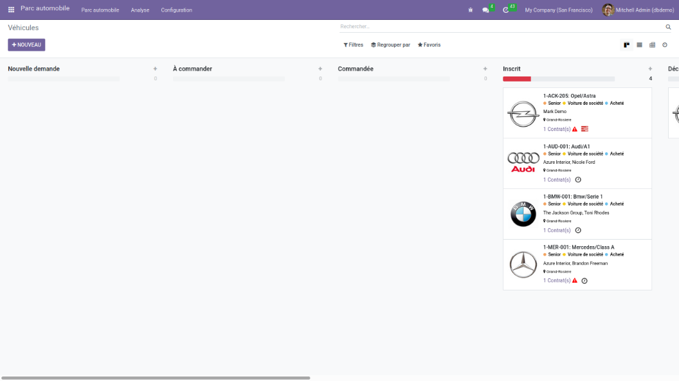Open the apps grid menu
Screen dimensions: 679x381
[11, 10]
